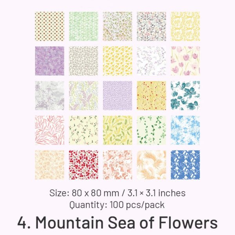Screen dimensions: 235x235
Task: Click the red cherry berry pattern
Action: tap(83, 165)
